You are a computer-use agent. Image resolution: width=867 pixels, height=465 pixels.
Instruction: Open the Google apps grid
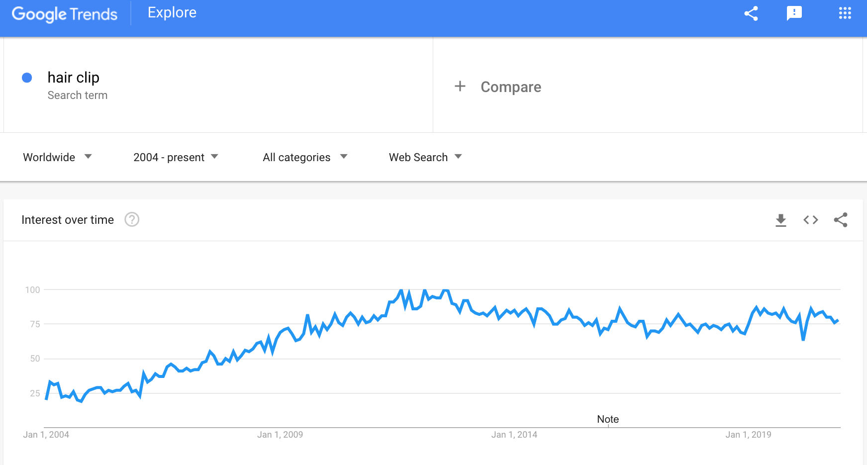[x=845, y=13]
